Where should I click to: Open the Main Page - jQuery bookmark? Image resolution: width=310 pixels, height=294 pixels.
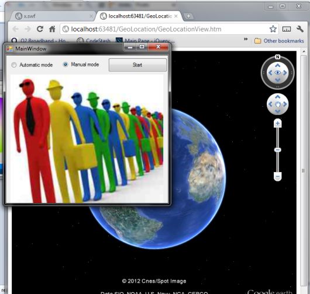pyautogui.click(x=145, y=40)
